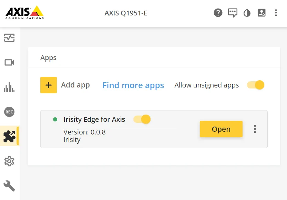
Task: Click the Allow unsigned apps label
Action: click(207, 85)
